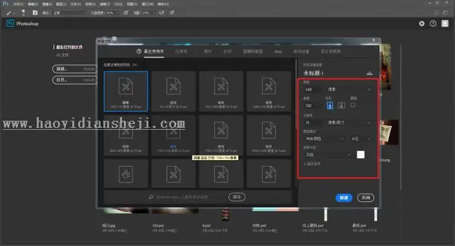Open the 图层(L) menu
The width and height of the screenshot is (455, 246).
tap(61, 4)
